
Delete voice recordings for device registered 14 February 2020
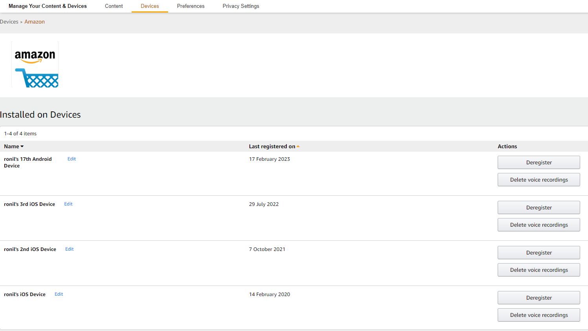click(539, 315)
